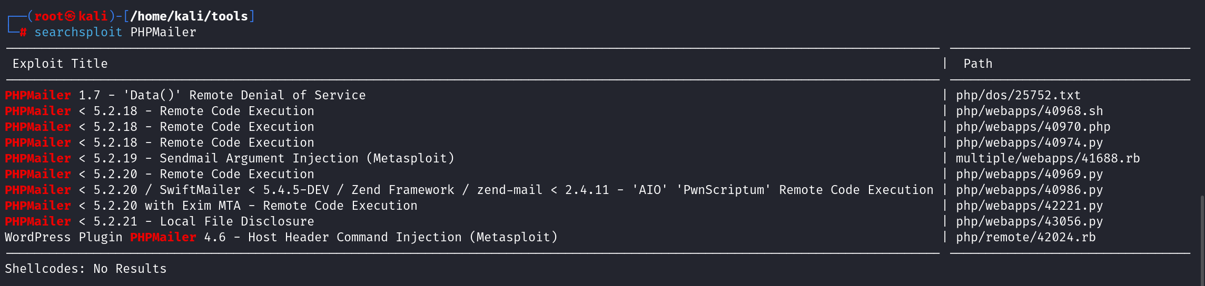The height and width of the screenshot is (286, 1205).
Task: Click the php/webapps/40970.php path entry
Action: point(1033,127)
